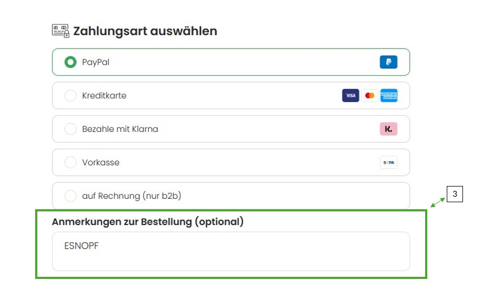Click the Anmerkungen zur Bestellung text field
The image size is (483, 306).
tap(231, 251)
